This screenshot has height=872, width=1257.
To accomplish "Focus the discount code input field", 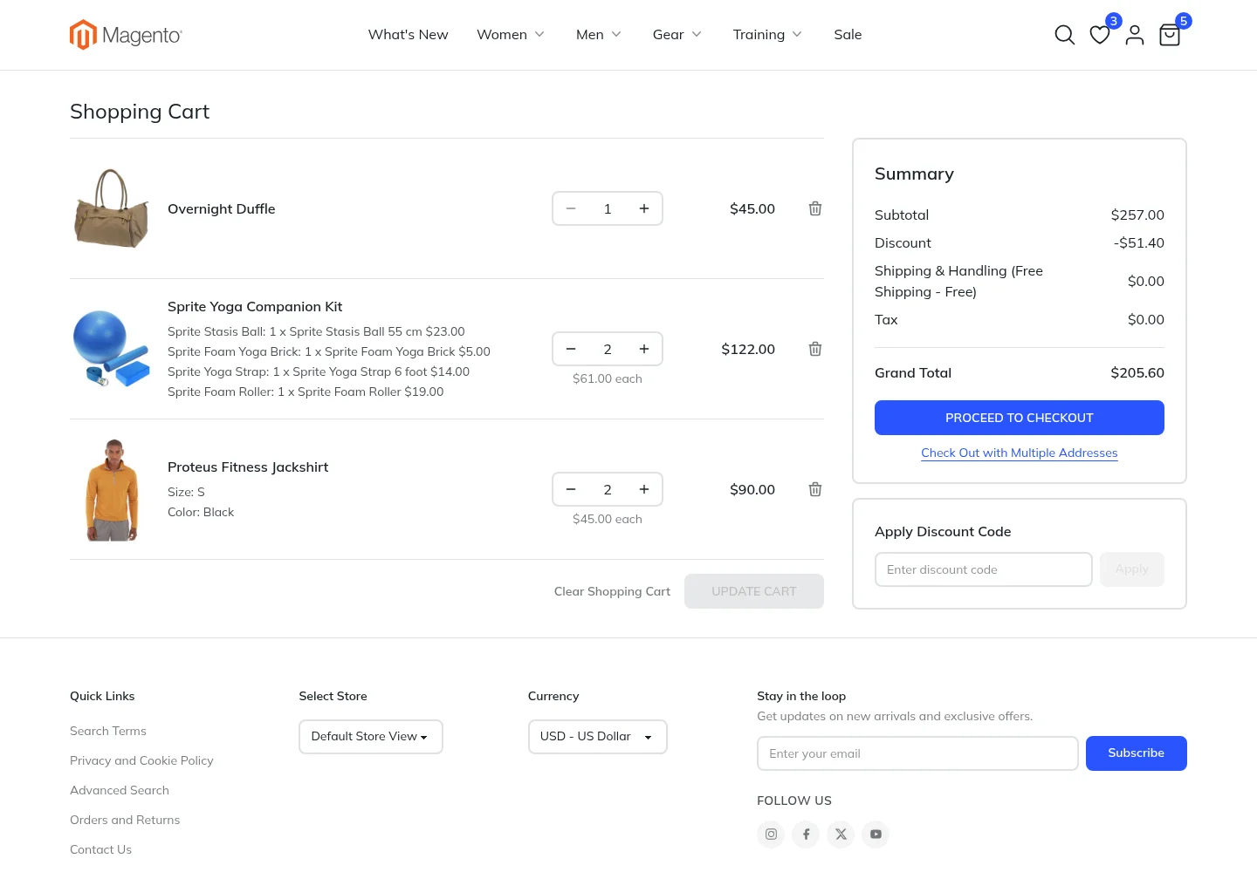I will coord(984,569).
